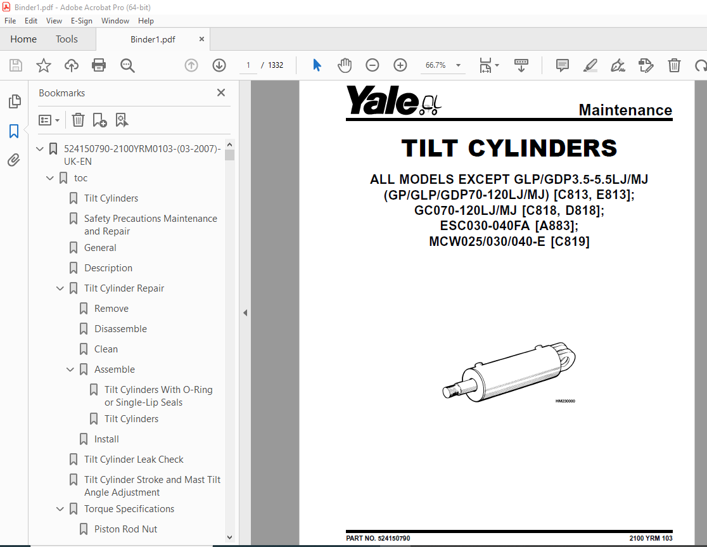Switch to the Tools tab
This screenshot has height=547, width=707.
pyautogui.click(x=67, y=39)
